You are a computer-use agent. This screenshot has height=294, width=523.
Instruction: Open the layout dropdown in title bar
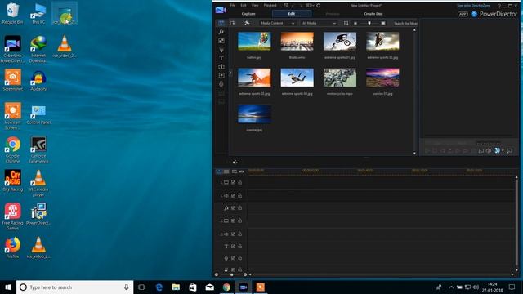click(310, 6)
